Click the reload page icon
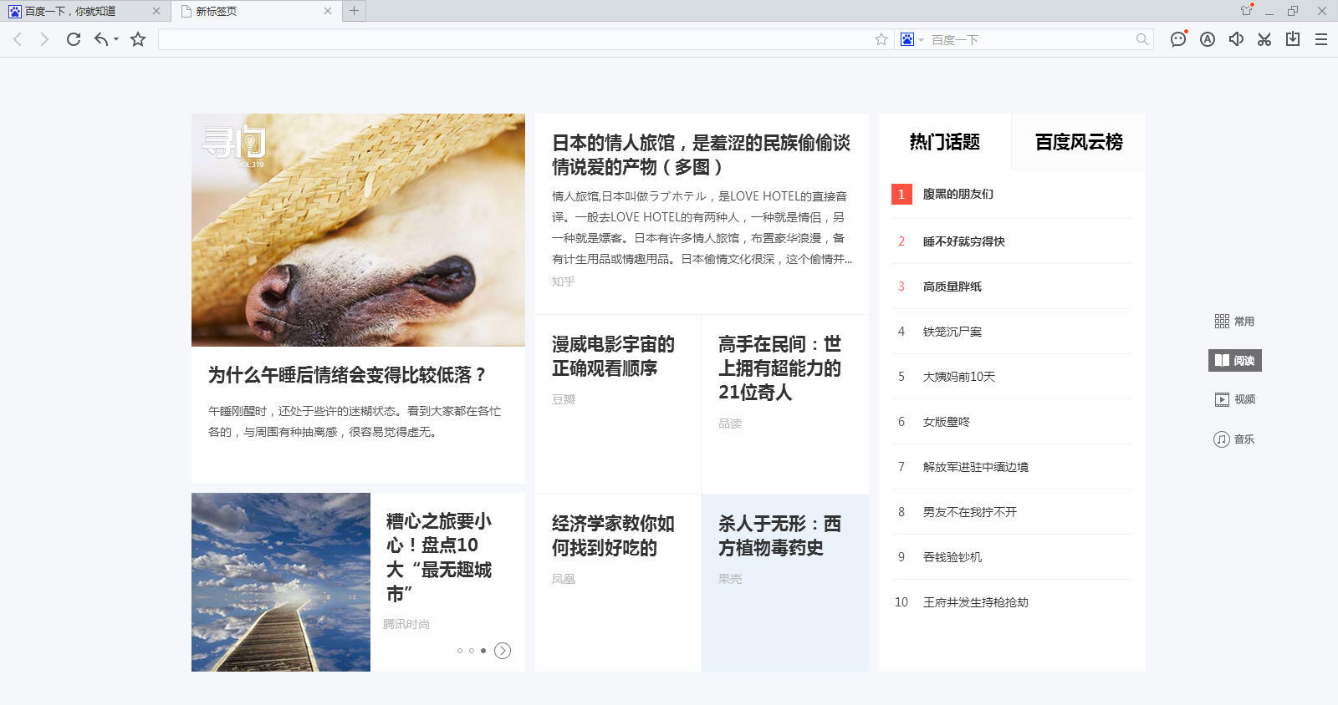 (74, 39)
